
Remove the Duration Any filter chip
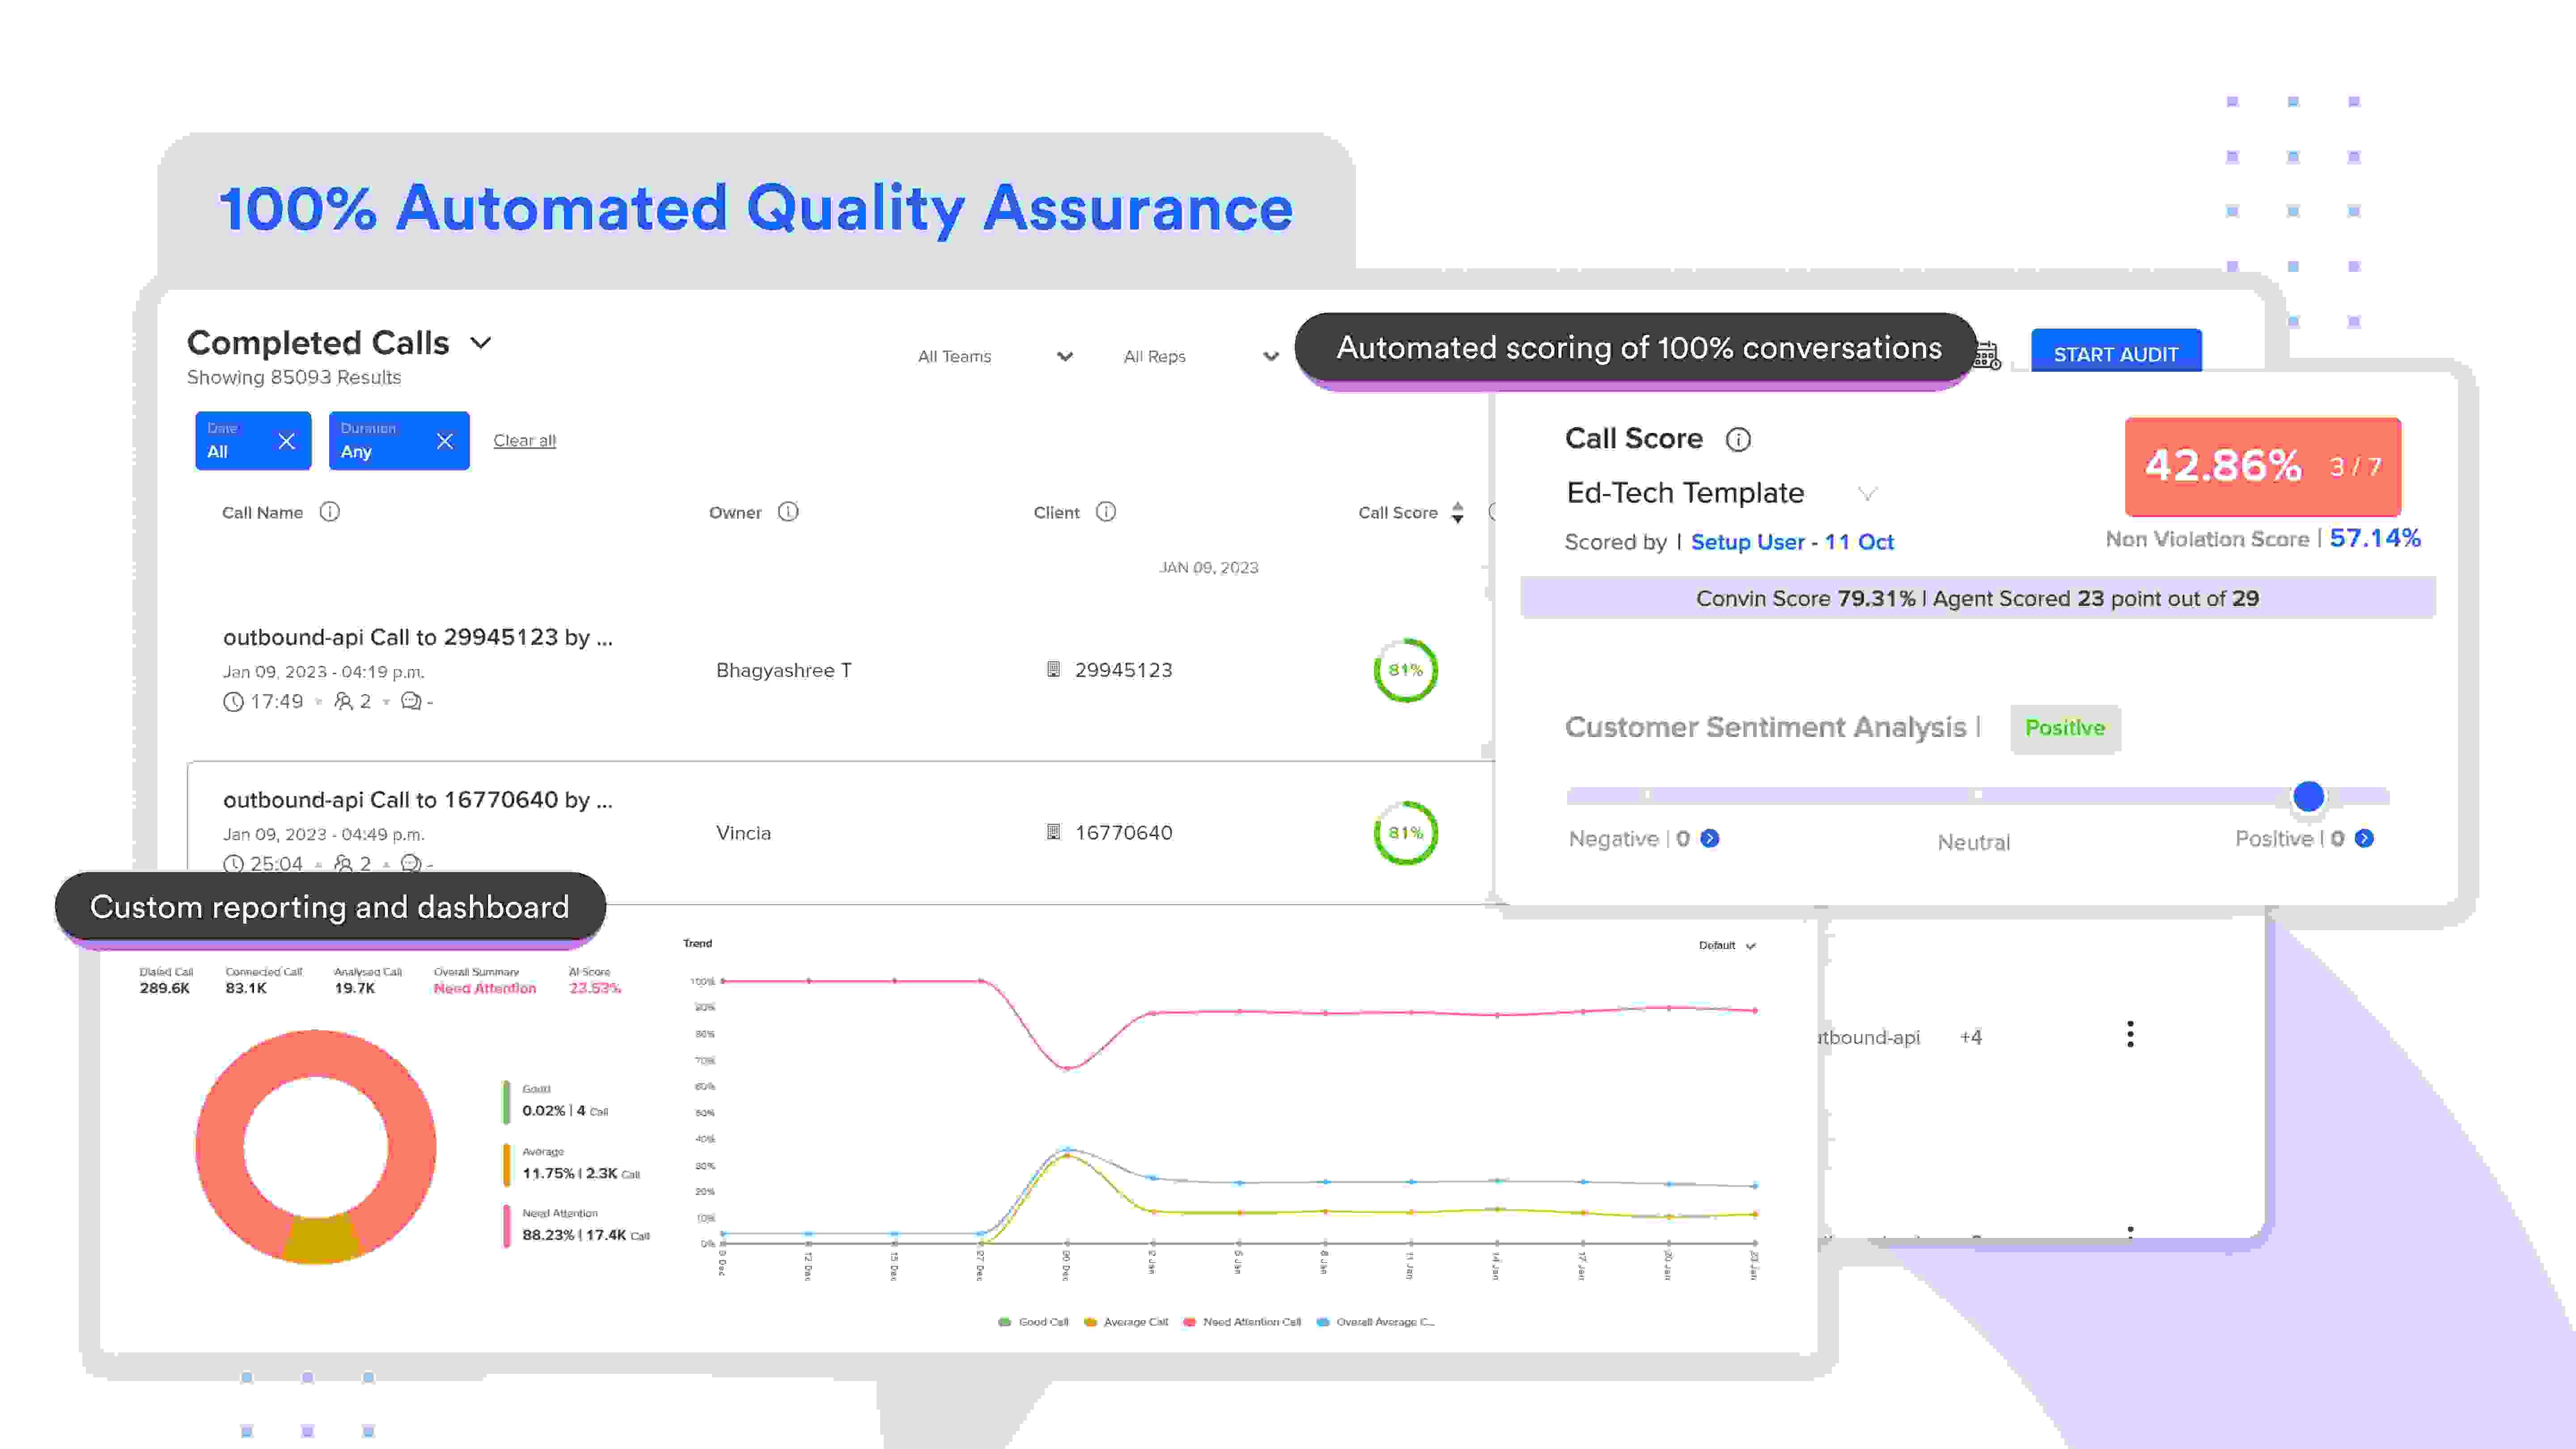coord(445,440)
